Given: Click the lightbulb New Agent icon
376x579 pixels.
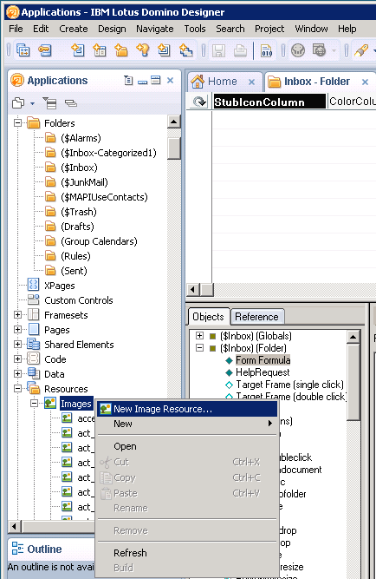Looking at the screenshot, I should pos(142,49).
